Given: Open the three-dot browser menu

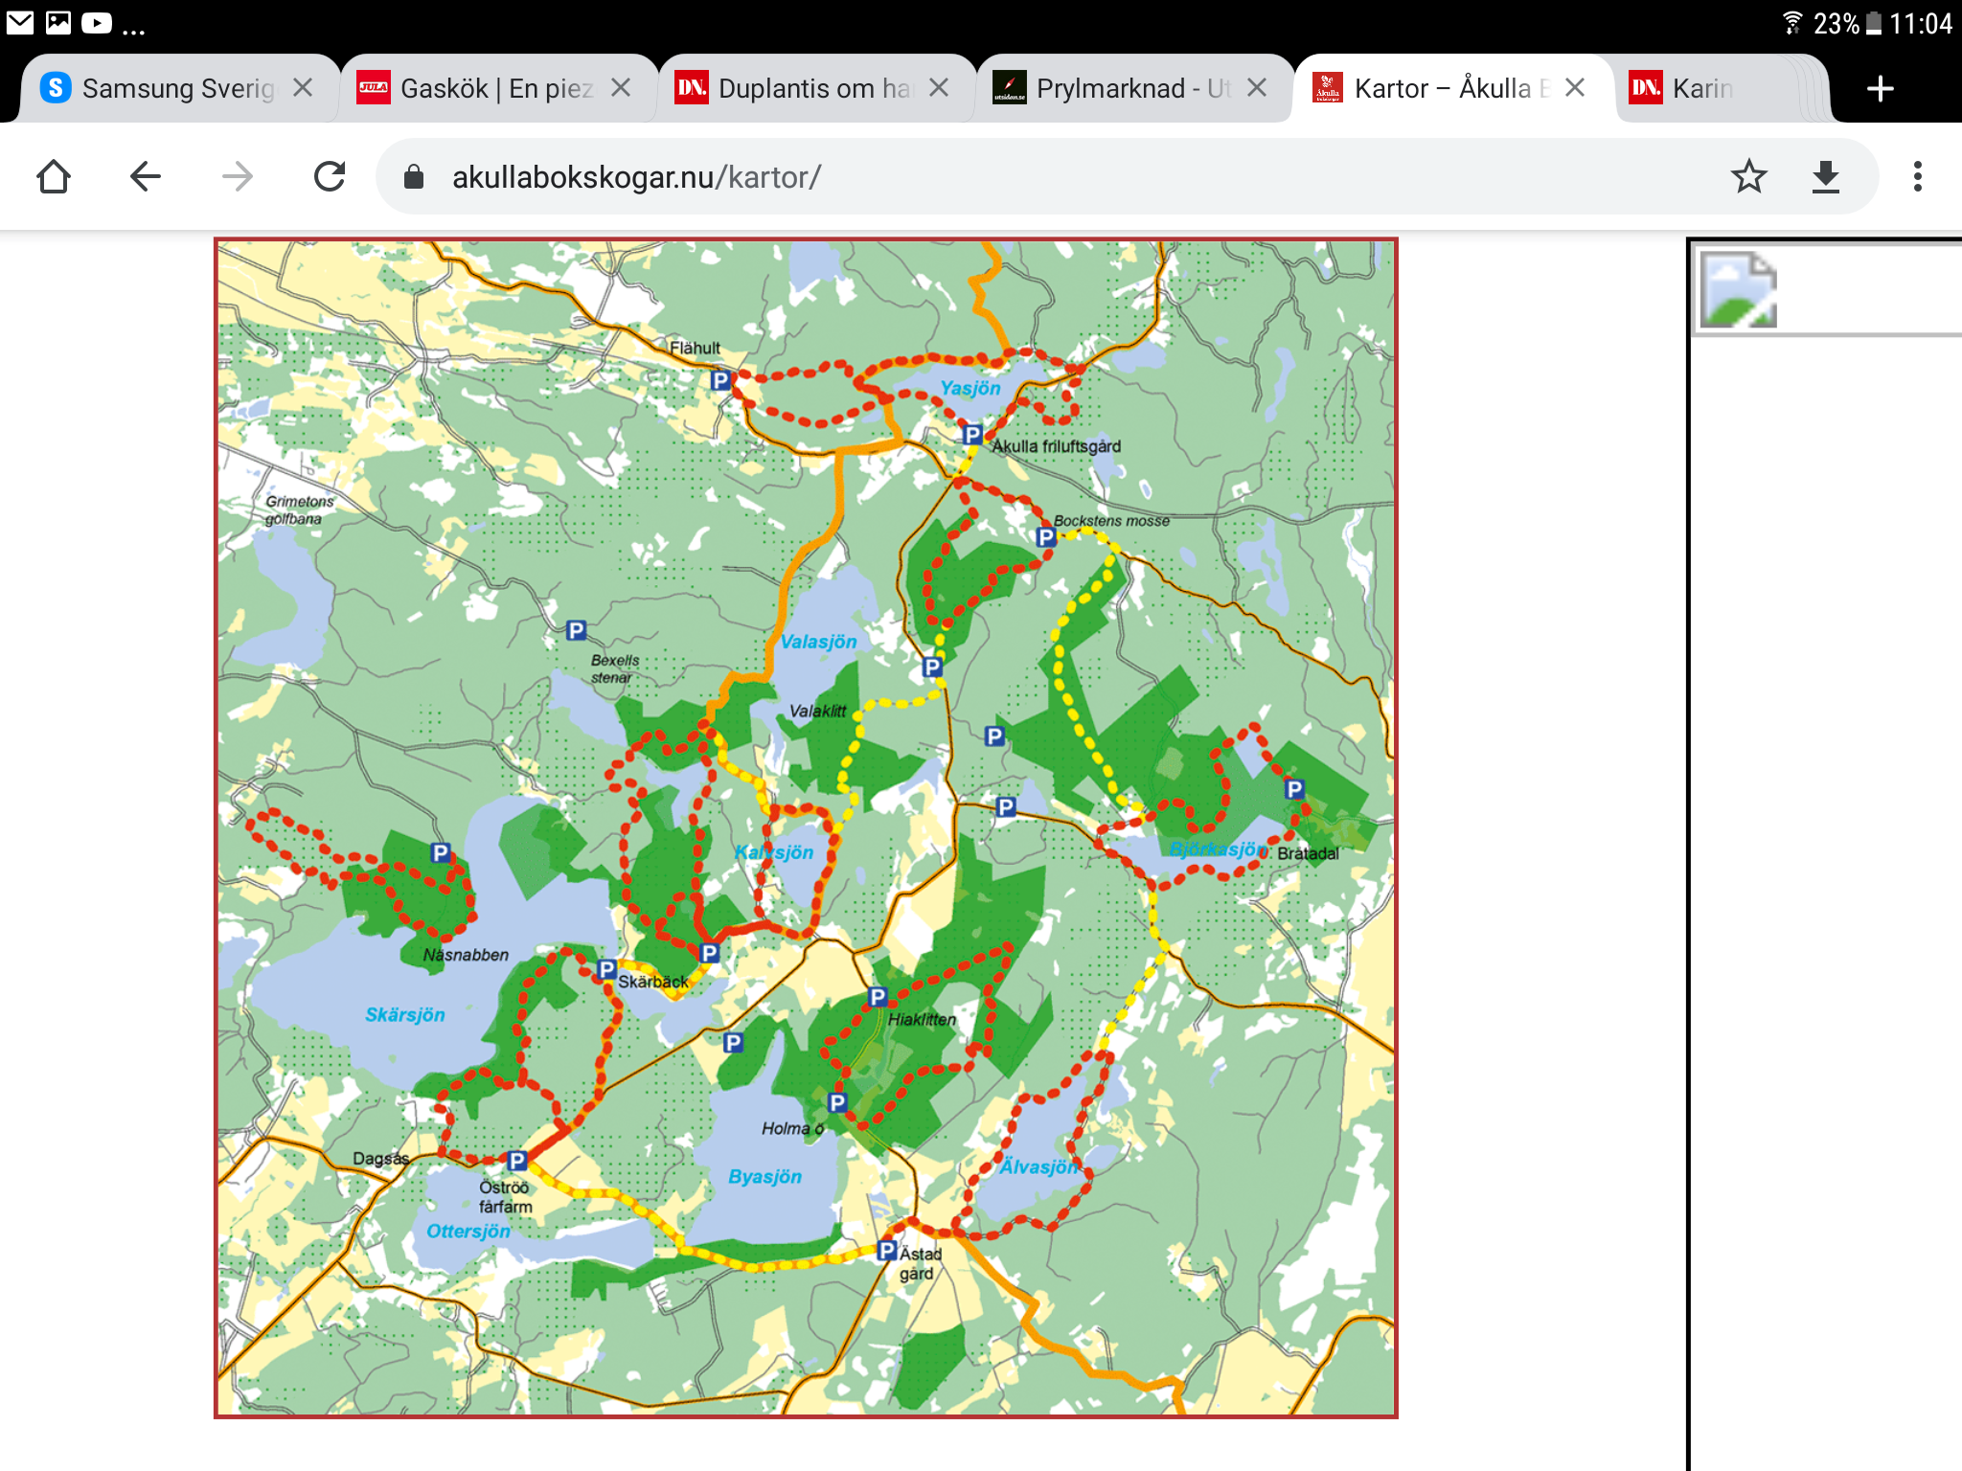Looking at the screenshot, I should [1917, 176].
